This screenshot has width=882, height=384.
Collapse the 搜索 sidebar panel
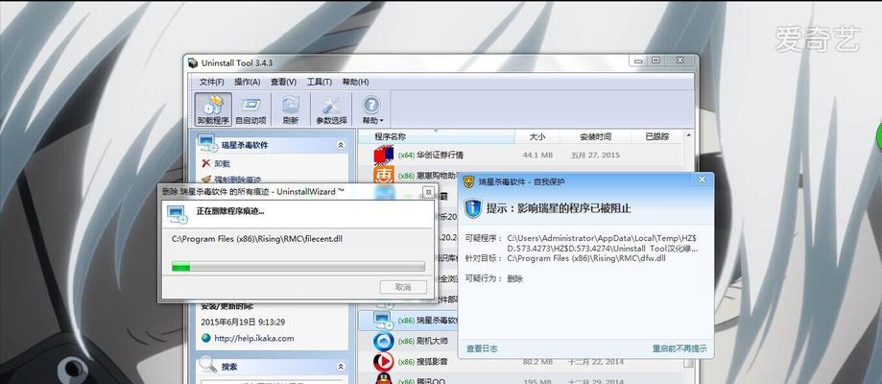[x=341, y=367]
